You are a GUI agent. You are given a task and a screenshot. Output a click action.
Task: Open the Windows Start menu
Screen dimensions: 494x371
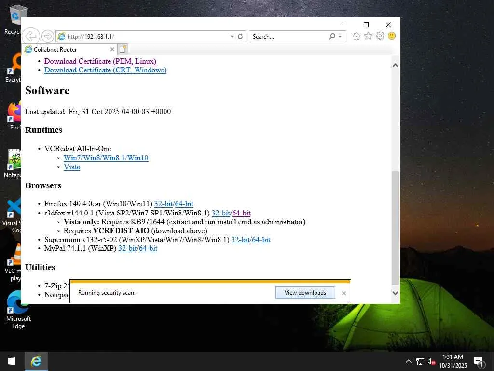pos(12,361)
